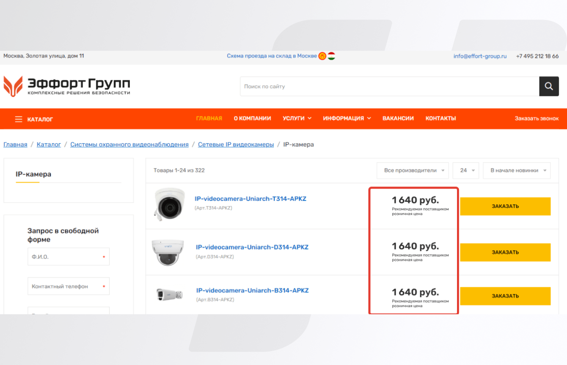Image resolution: width=567 pixels, height=365 pixels.
Task: Open the IP-videocamera-Uniarch-T314-APKZ product link
Action: point(250,199)
